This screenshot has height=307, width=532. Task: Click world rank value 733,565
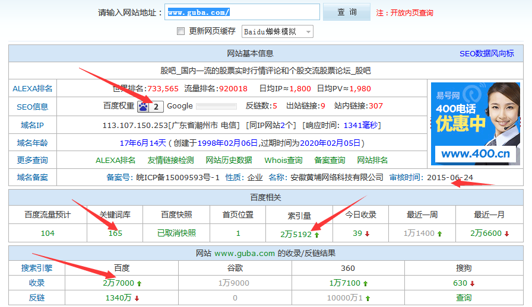pyautogui.click(x=163, y=89)
